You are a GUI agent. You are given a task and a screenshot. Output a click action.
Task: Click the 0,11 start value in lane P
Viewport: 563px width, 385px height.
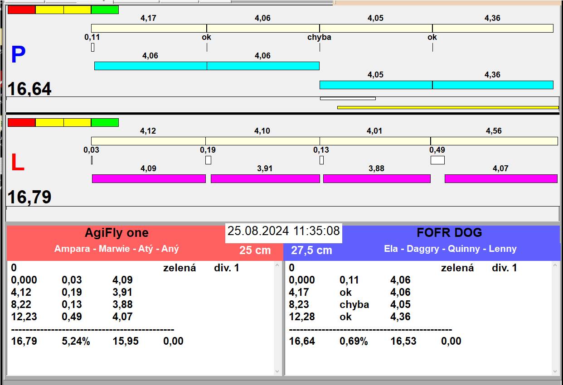click(x=92, y=37)
